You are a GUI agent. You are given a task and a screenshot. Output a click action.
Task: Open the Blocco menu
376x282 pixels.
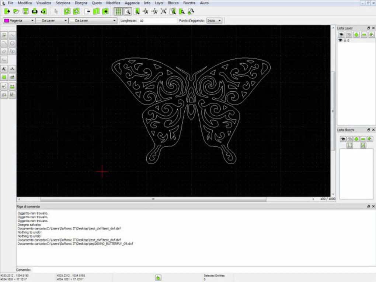click(173, 3)
